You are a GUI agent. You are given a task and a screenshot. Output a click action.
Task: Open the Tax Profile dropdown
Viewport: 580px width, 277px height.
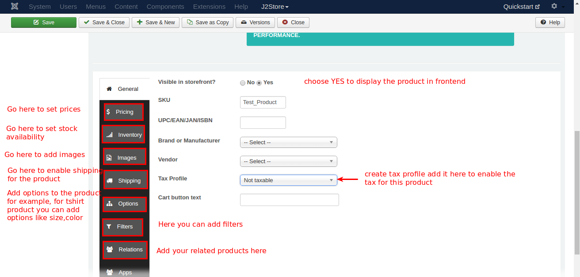(288, 180)
